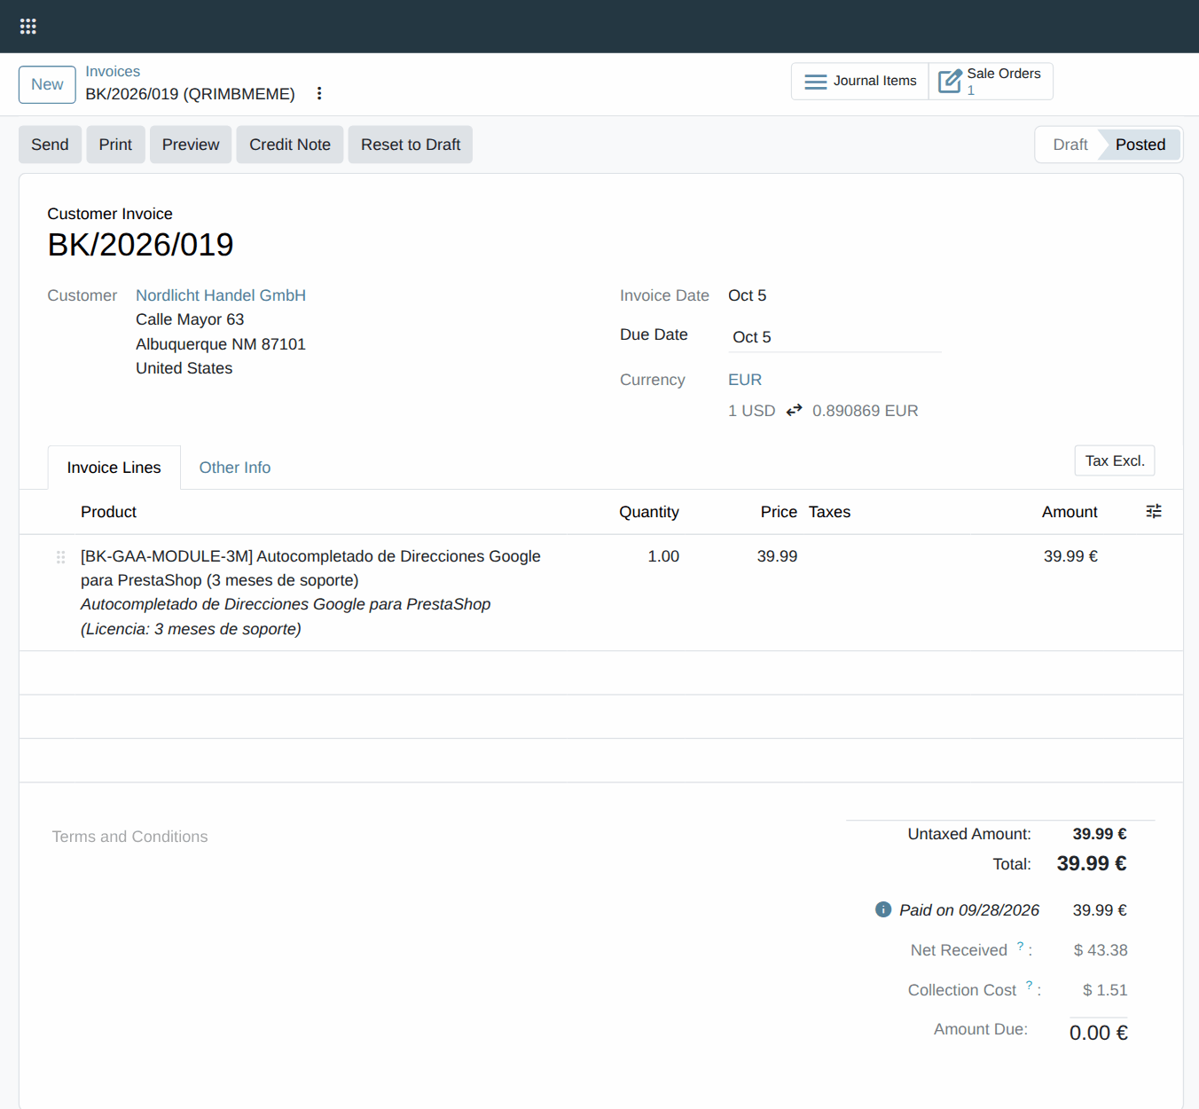Create a Credit Note
Image resolution: width=1199 pixels, height=1109 pixels.
290,145
